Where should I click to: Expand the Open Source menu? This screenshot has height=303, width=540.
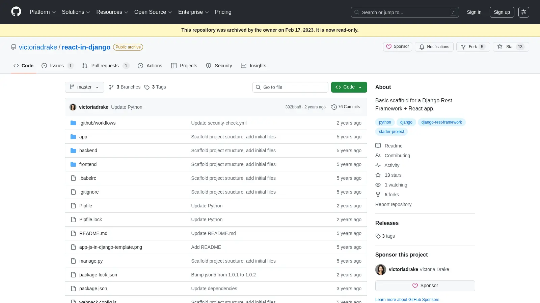153,12
